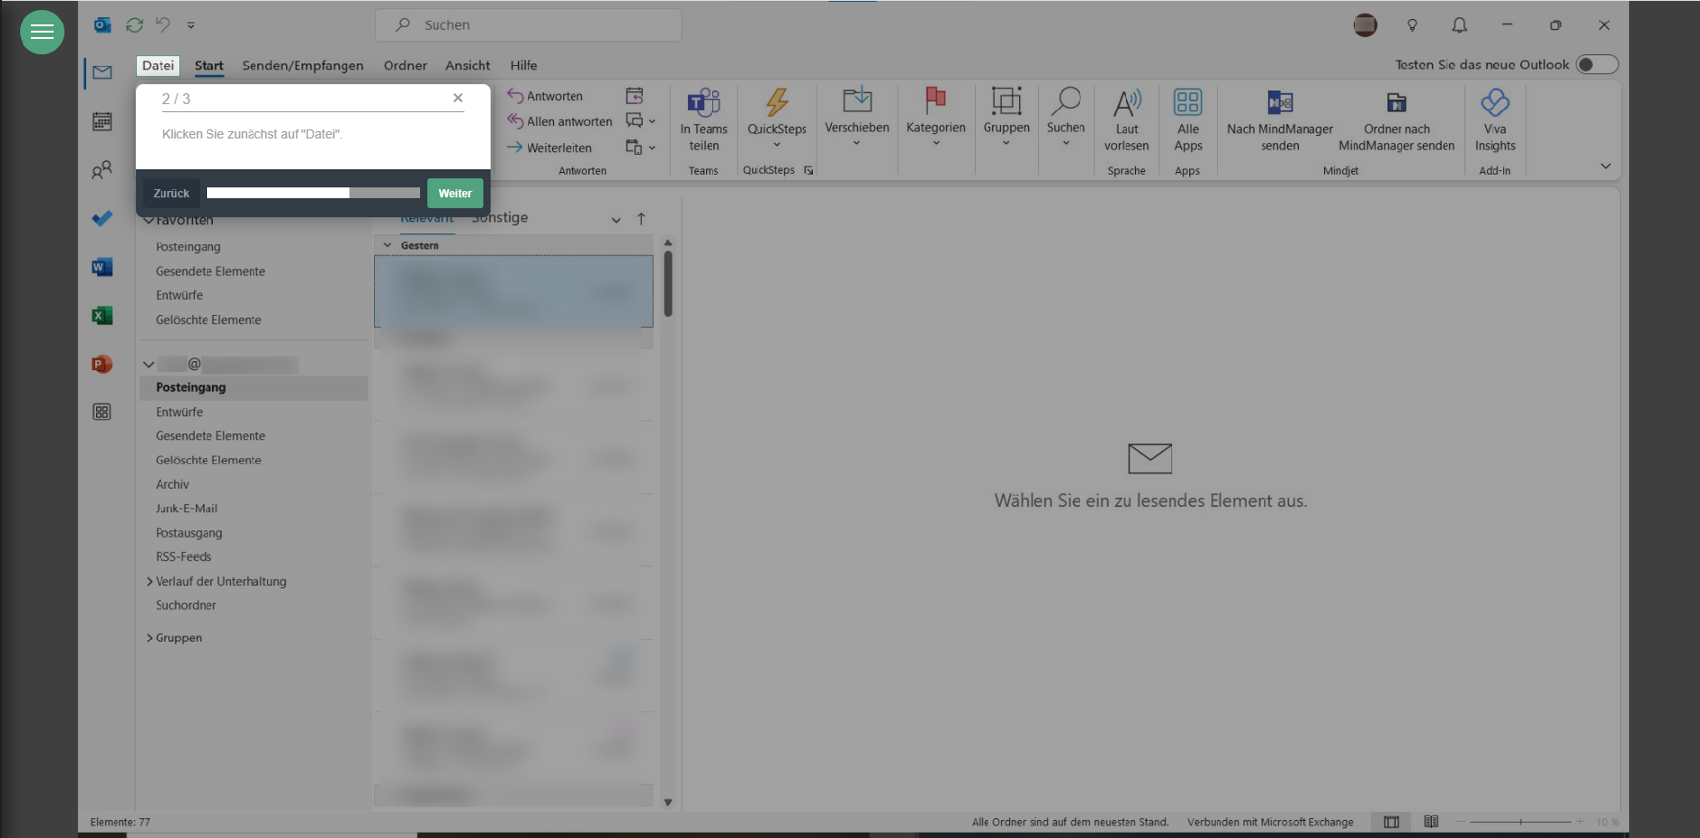The width and height of the screenshot is (1700, 838).
Task: Toggle 'Testen Sie das neue Outlook' switch
Action: [x=1595, y=65]
